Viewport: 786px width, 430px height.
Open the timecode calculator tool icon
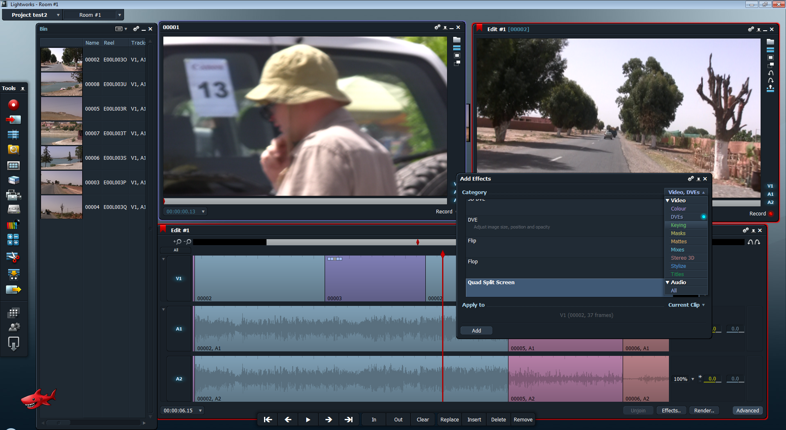(x=14, y=240)
